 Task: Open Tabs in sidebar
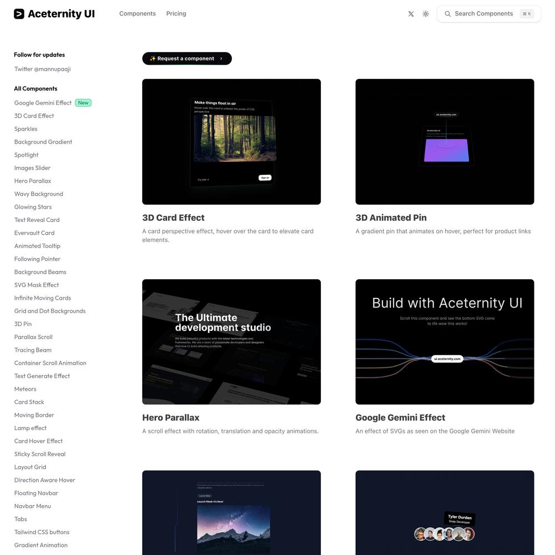pos(21,519)
